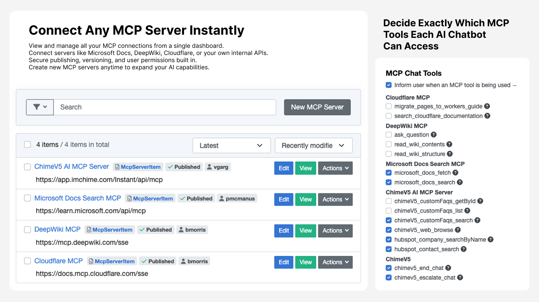Viewport: 539px width, 302px height.
Task: Enable chimeV5_customFaqs_getById tool
Action: click(x=389, y=201)
